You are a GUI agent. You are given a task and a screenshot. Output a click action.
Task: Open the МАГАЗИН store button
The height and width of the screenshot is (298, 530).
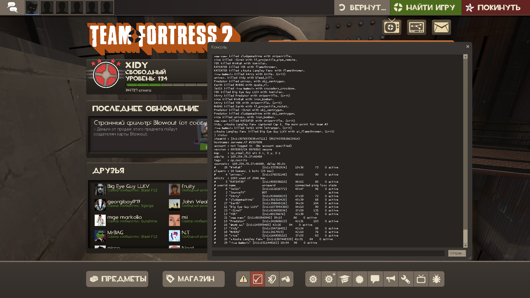click(x=194, y=279)
